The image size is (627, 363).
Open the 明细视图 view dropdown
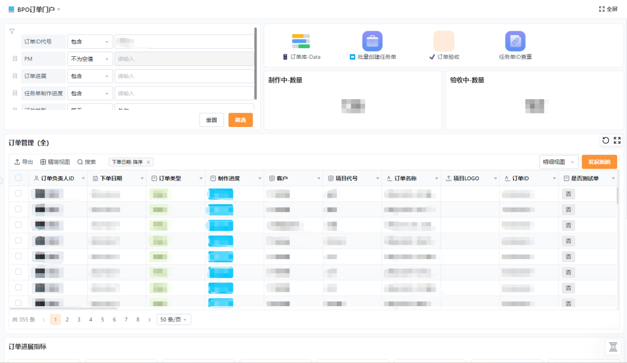558,162
